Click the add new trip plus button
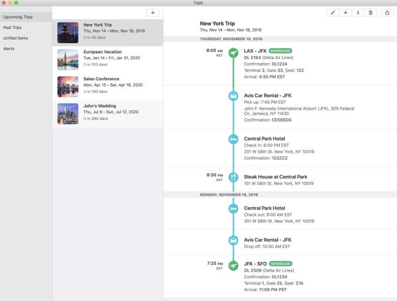The image size is (397, 301). (153, 12)
